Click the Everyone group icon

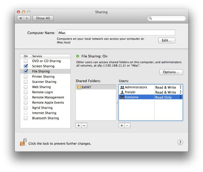122,97
